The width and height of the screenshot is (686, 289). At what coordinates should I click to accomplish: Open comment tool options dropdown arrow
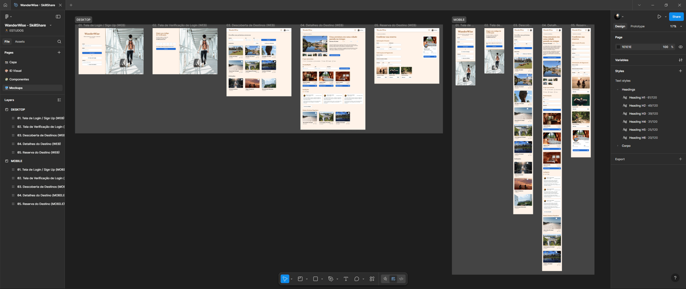click(x=363, y=279)
